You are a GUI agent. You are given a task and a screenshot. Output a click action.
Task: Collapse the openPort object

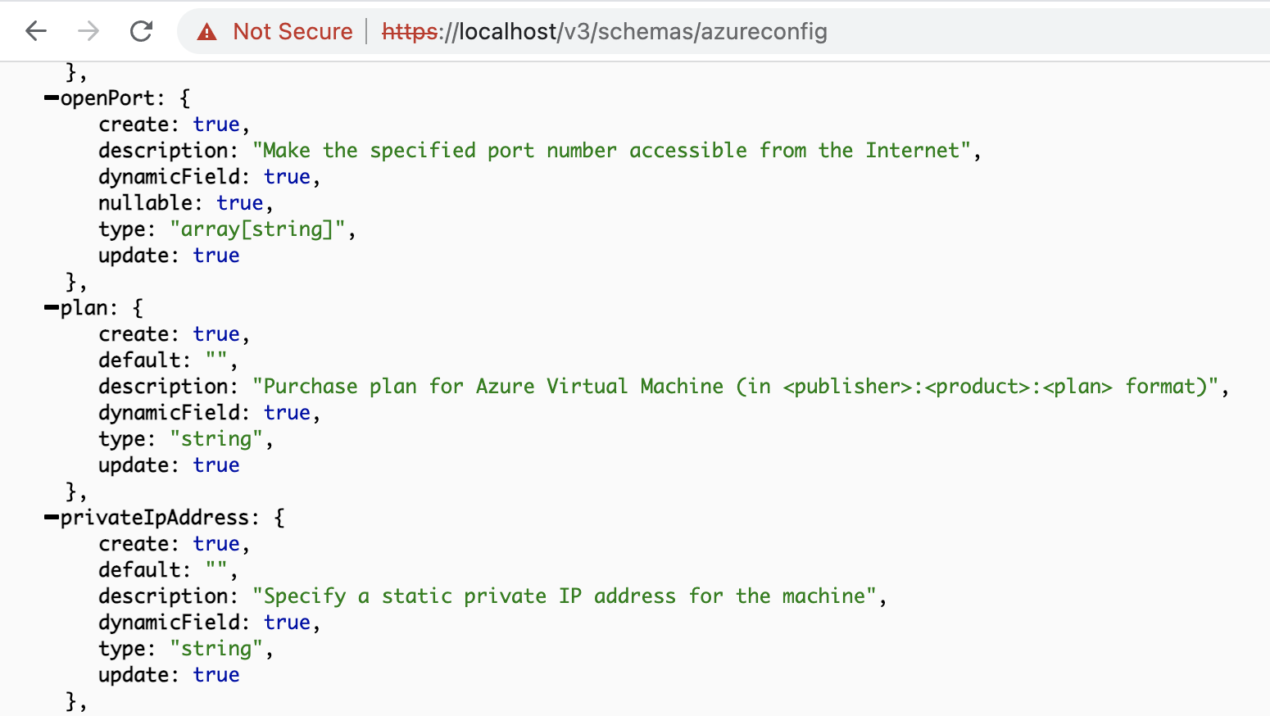(x=49, y=97)
